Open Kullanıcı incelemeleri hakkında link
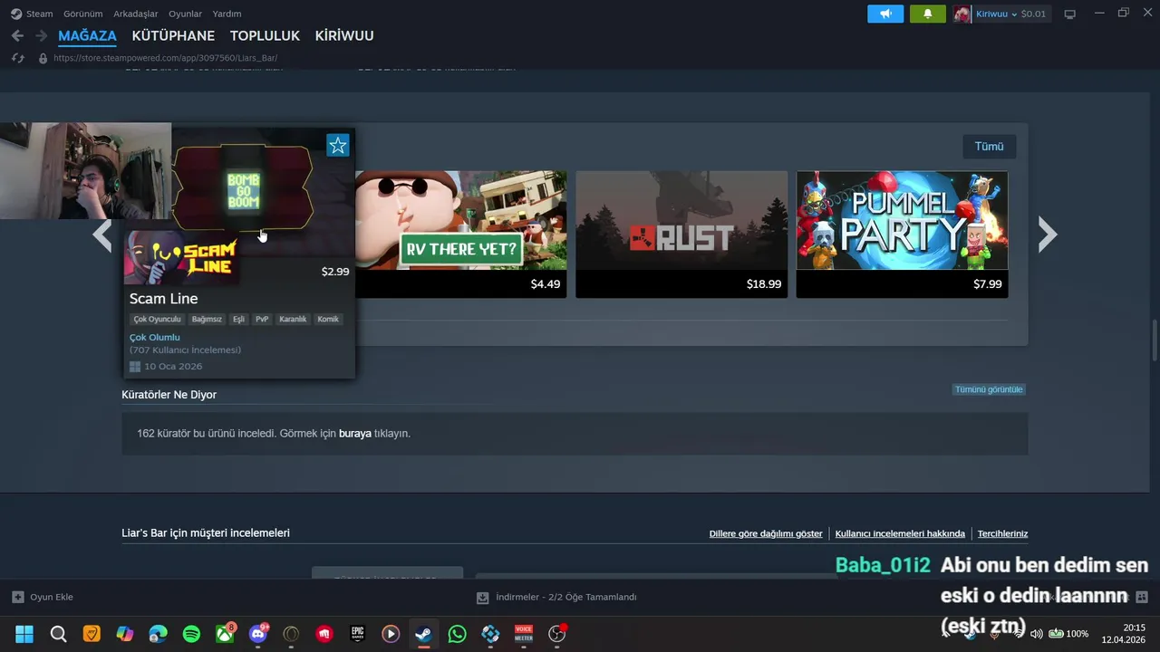The width and height of the screenshot is (1160, 652). click(900, 534)
